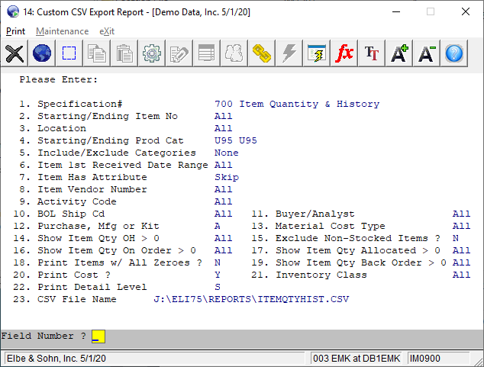Click 'All' for Show Item Qty Back Order
Screen dimensions: 484x367
point(461,262)
